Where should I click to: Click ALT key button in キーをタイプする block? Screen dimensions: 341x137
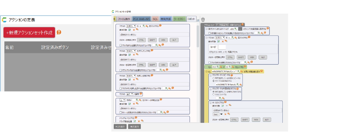267,120
